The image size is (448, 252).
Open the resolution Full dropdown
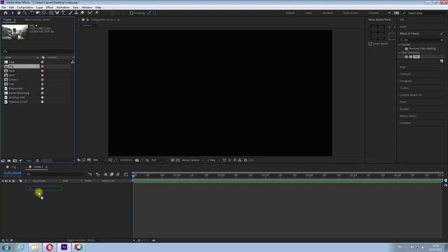tap(160, 160)
